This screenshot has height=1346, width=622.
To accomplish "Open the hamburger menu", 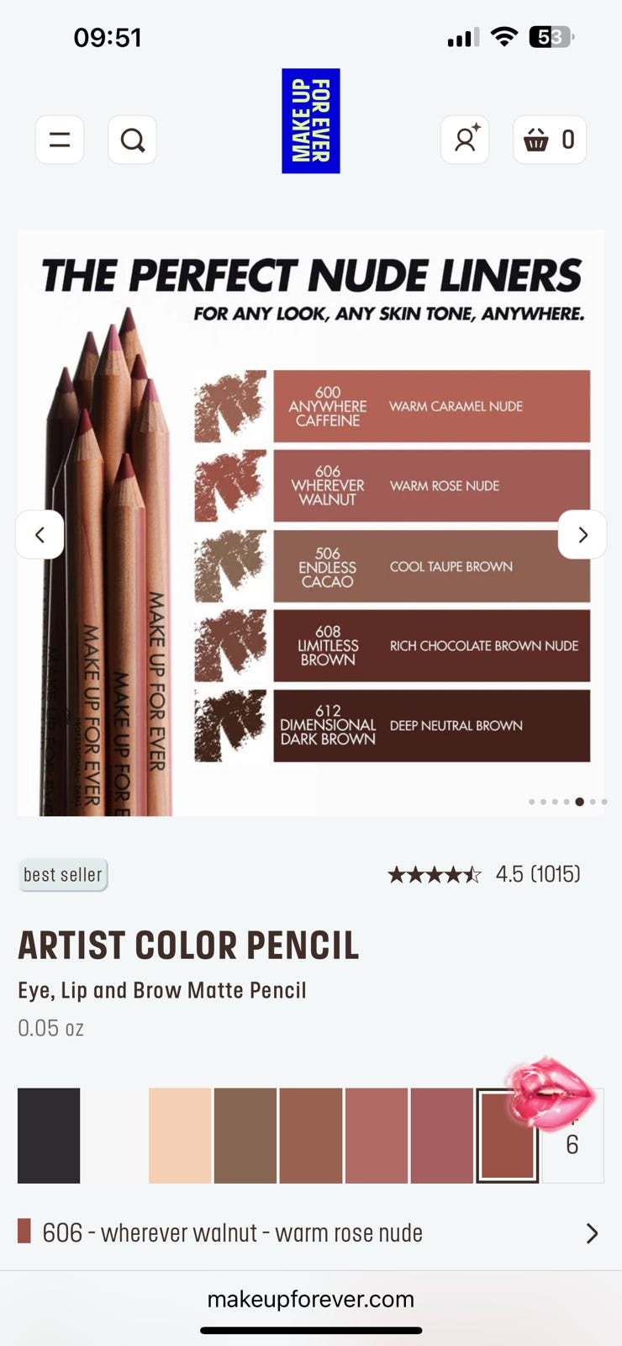I will click(x=60, y=140).
